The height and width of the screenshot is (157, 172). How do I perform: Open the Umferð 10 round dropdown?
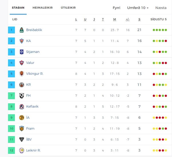(x=138, y=8)
